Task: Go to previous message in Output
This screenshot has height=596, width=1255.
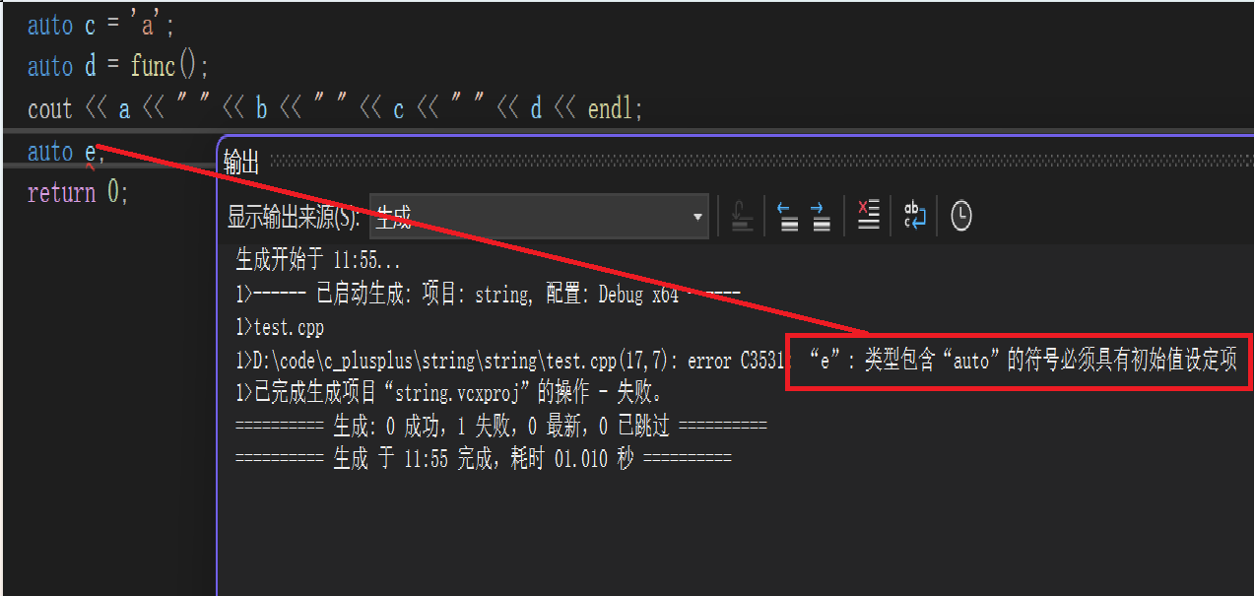Action: click(788, 216)
